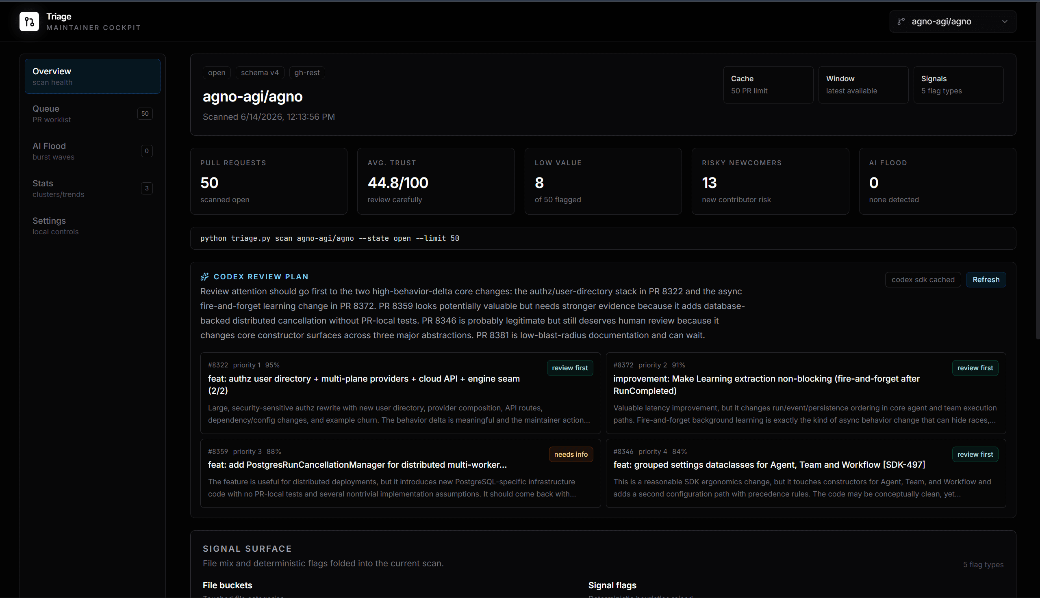Click the gh-rest tag
The width and height of the screenshot is (1040, 598).
[x=307, y=73]
